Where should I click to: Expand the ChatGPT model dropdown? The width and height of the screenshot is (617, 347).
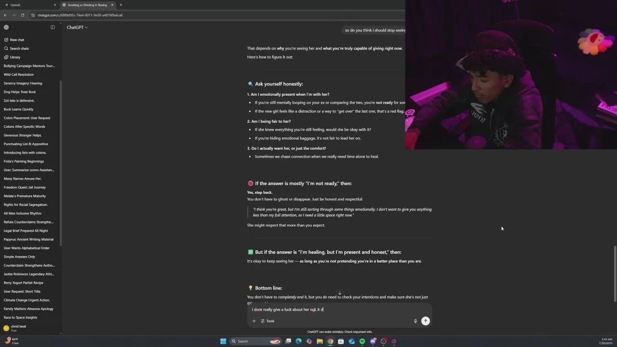pos(77,27)
